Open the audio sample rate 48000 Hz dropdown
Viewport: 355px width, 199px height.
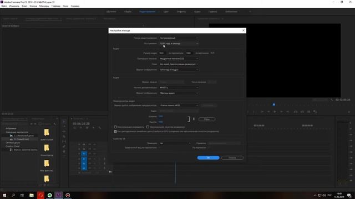(179, 87)
